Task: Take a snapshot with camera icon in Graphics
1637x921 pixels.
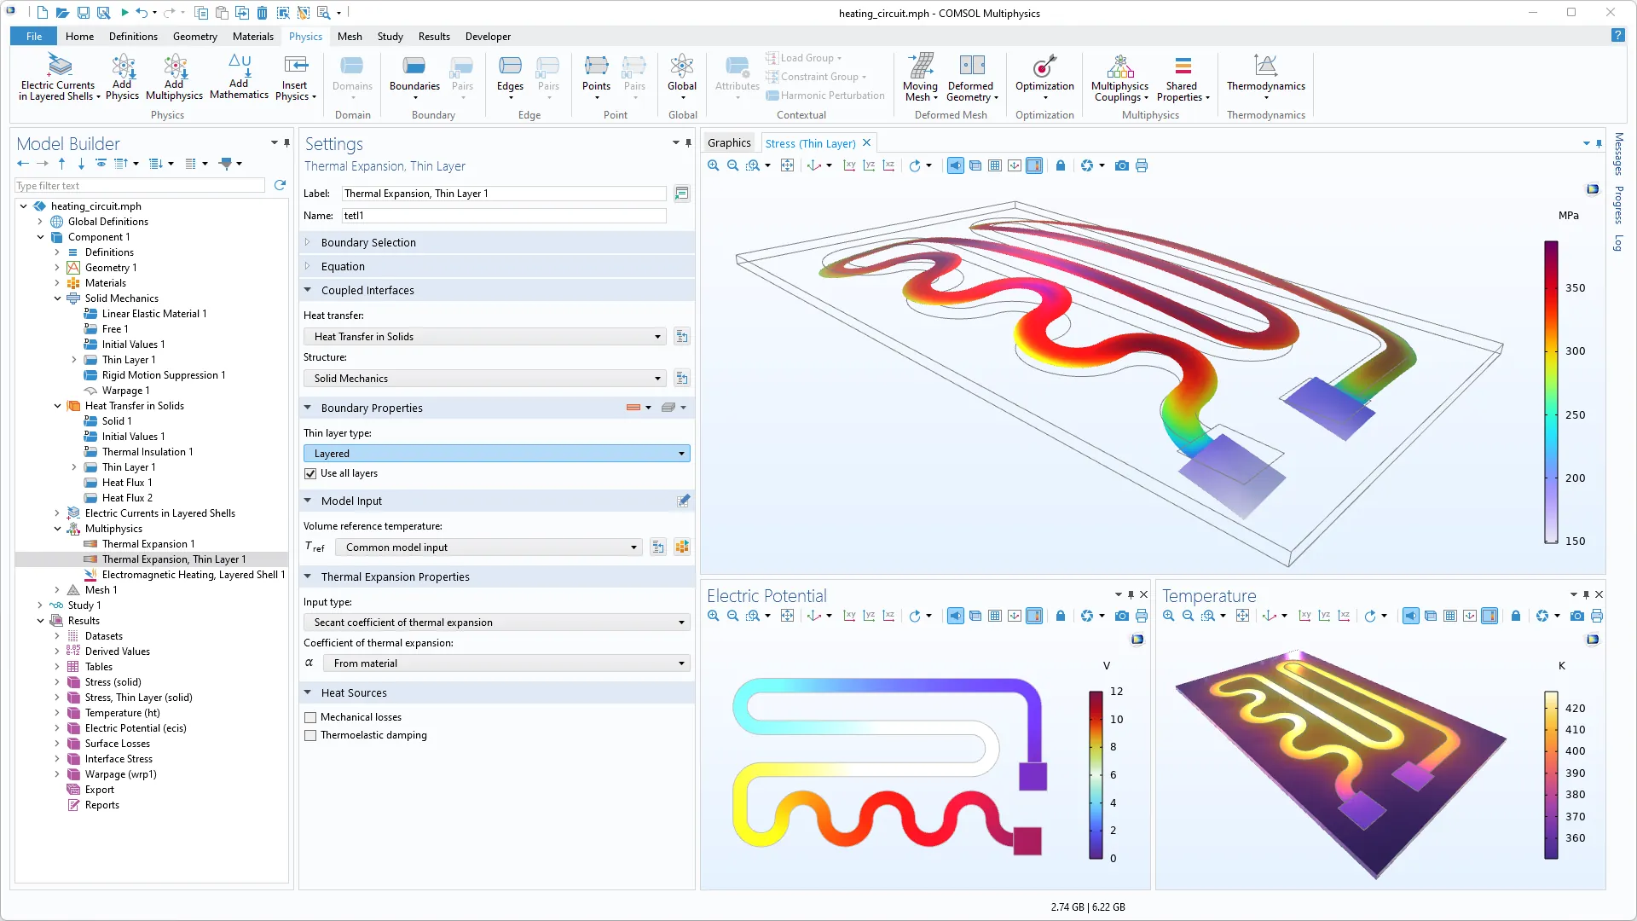Action: tap(1121, 165)
